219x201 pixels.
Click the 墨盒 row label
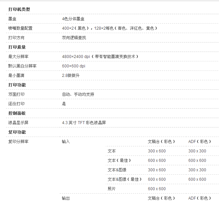12,19
